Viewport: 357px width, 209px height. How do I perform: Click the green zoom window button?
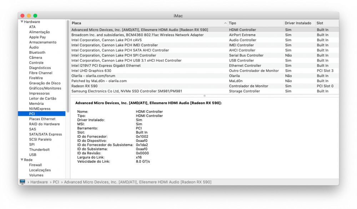[x=35, y=16]
